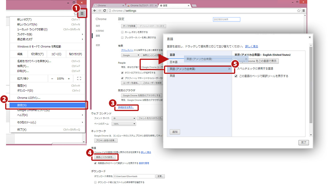Choose ダウンロード(D) from the Chrome menu
Image resolution: width=330 pixels, height=186 pixels.
click(47, 91)
